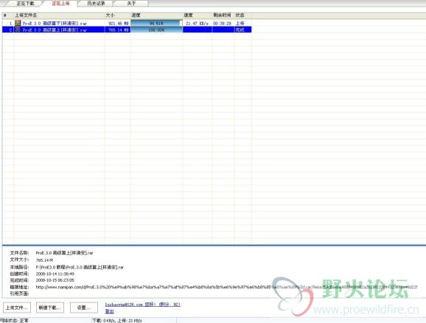This screenshot has width=426, height=323.
Task: Click the 上传文件... button
Action: click(x=17, y=308)
